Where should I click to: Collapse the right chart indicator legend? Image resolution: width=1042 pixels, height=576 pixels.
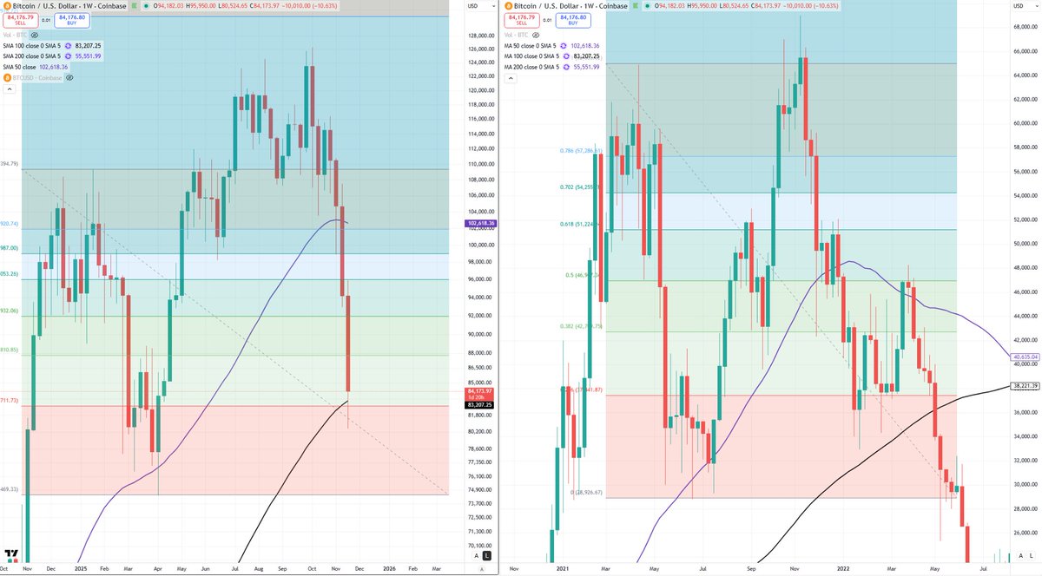point(510,78)
